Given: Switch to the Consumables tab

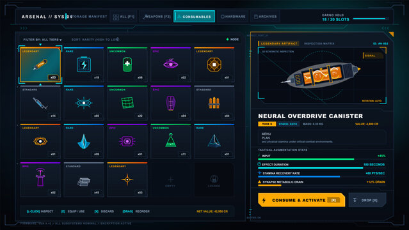Looking at the screenshot, I should [x=195, y=17].
